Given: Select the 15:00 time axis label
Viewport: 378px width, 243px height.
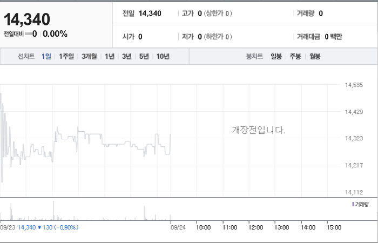Looking at the screenshot, I should point(334,227).
